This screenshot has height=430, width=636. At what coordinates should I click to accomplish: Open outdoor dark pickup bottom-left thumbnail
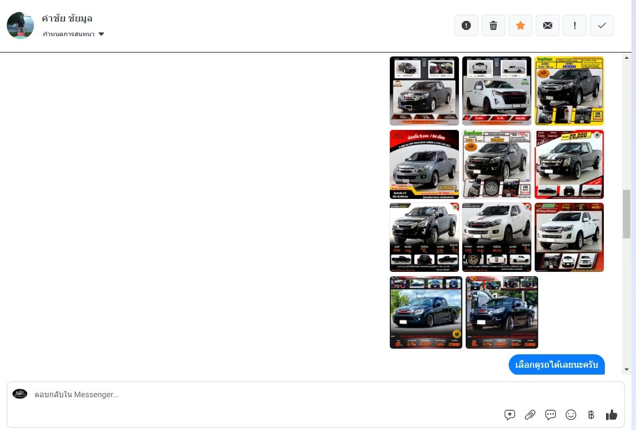pos(426,312)
